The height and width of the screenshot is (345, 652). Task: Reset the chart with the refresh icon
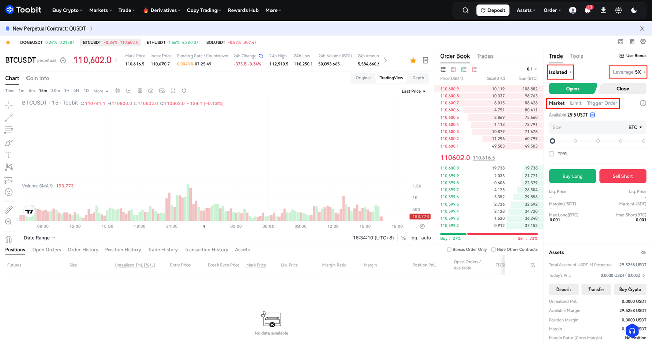pos(184,91)
